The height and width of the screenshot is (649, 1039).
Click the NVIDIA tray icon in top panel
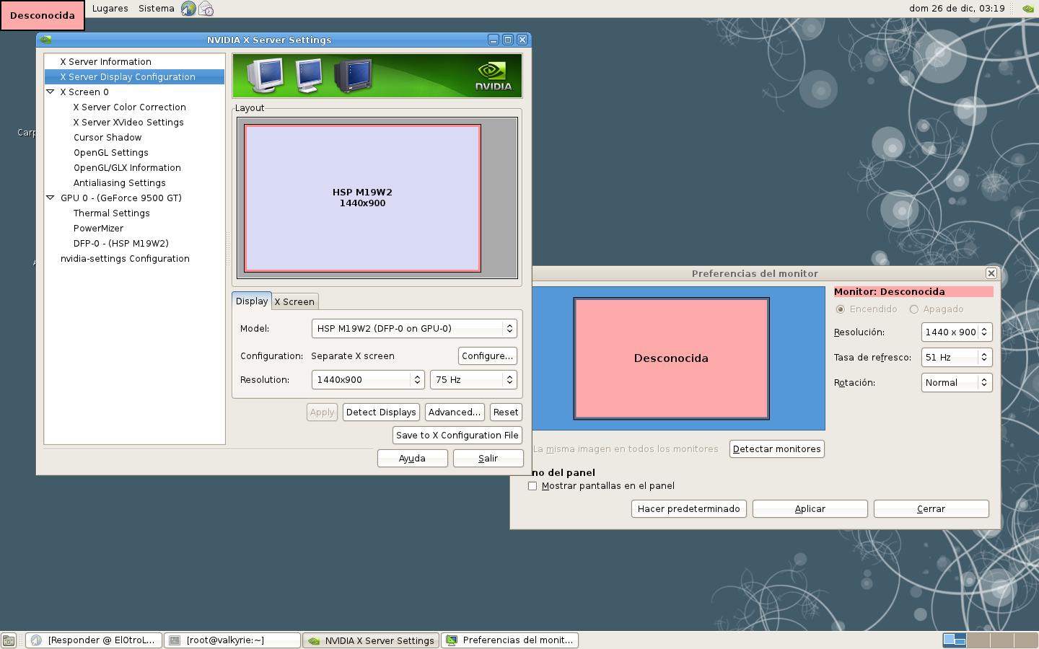click(1028, 9)
